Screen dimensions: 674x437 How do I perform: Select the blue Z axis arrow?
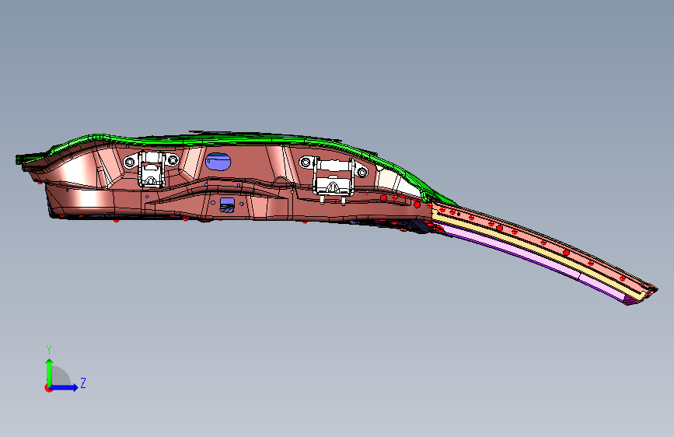tap(64, 387)
